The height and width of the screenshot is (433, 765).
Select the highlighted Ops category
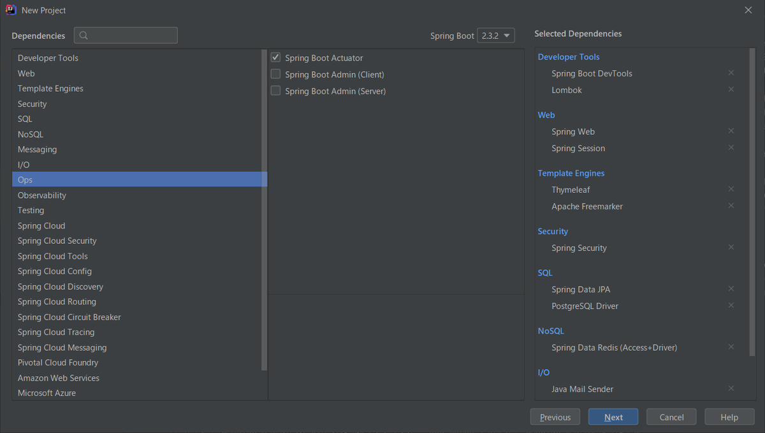(x=136, y=180)
